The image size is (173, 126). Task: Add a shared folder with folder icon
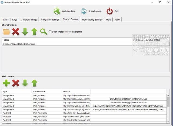pyautogui.click(x=6, y=32)
